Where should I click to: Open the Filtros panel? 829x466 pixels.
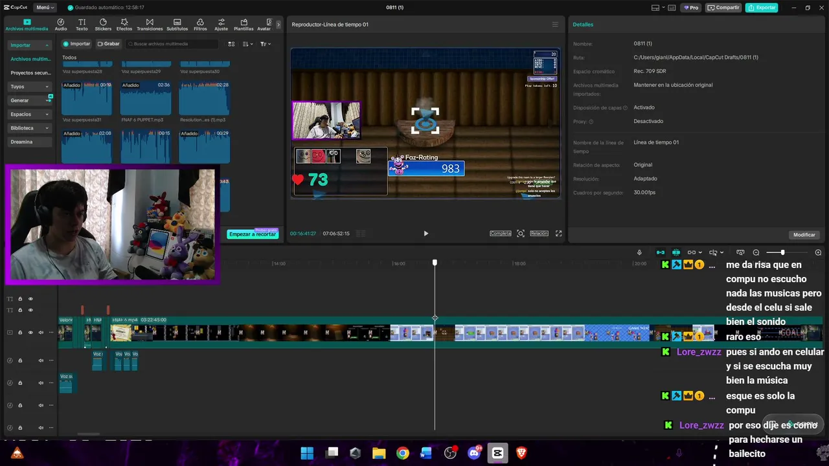point(200,25)
